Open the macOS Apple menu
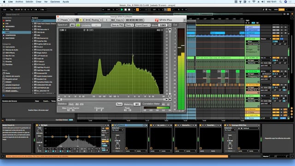The image size is (295, 166). pyautogui.click(x=4, y=2)
